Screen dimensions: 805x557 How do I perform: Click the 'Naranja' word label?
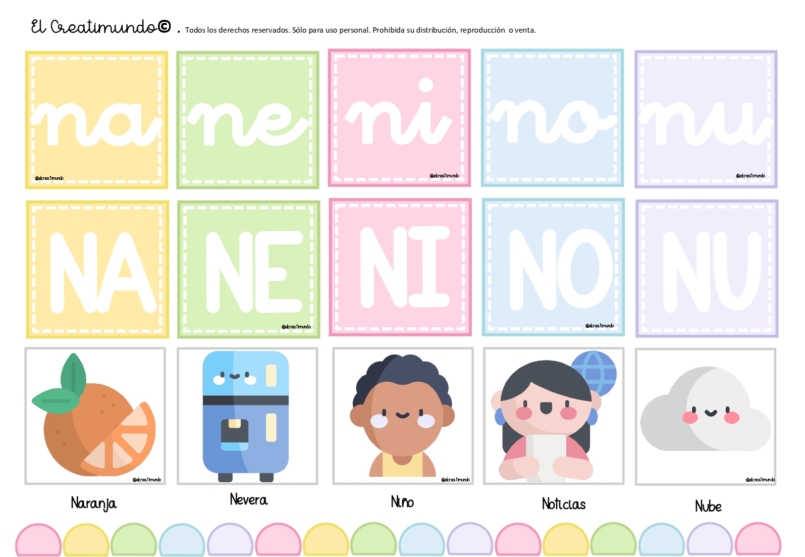(x=94, y=504)
